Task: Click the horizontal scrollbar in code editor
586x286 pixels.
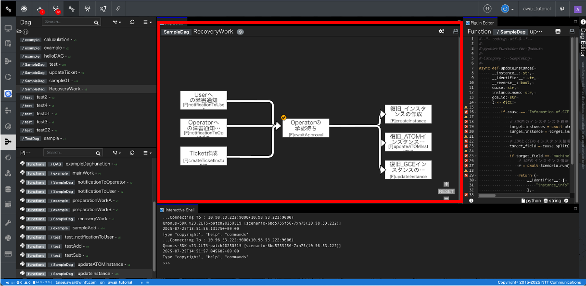Action: coord(487,196)
